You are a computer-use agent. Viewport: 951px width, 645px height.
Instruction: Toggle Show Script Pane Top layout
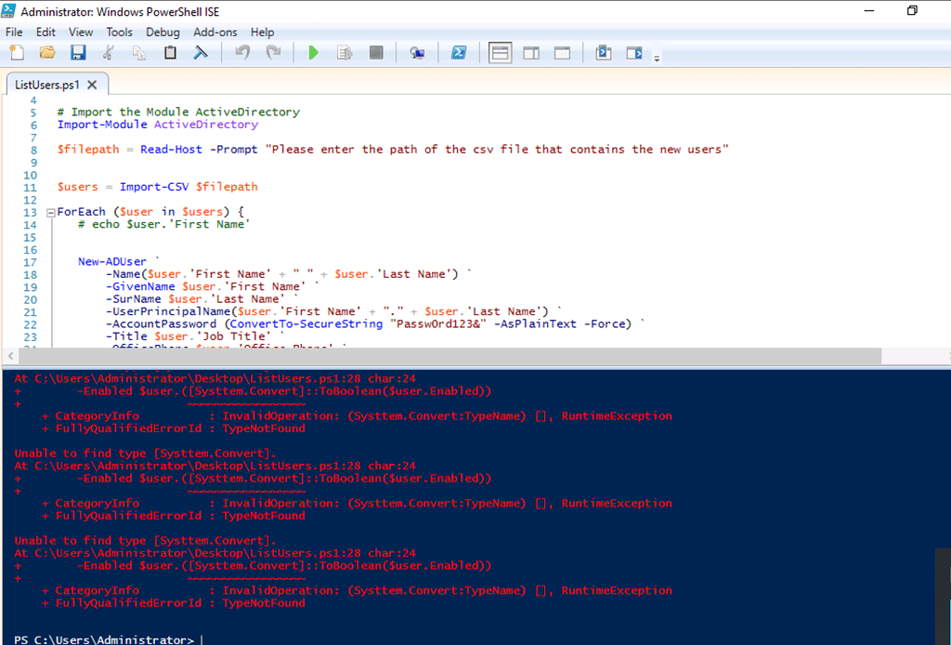click(x=501, y=53)
